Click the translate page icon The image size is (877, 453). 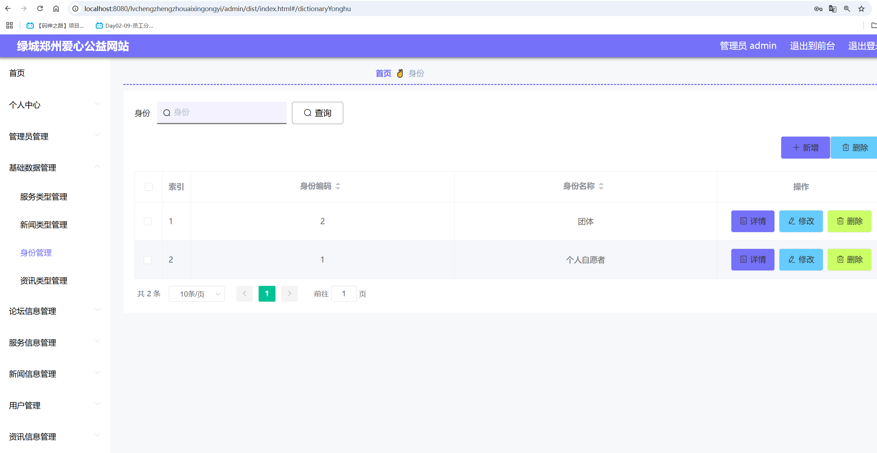pyautogui.click(x=833, y=9)
